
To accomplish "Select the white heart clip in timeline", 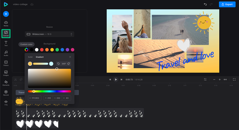I will pos(37,124).
